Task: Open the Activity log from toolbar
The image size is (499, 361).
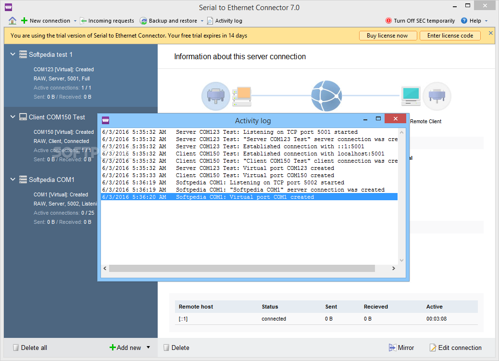Action: point(225,21)
